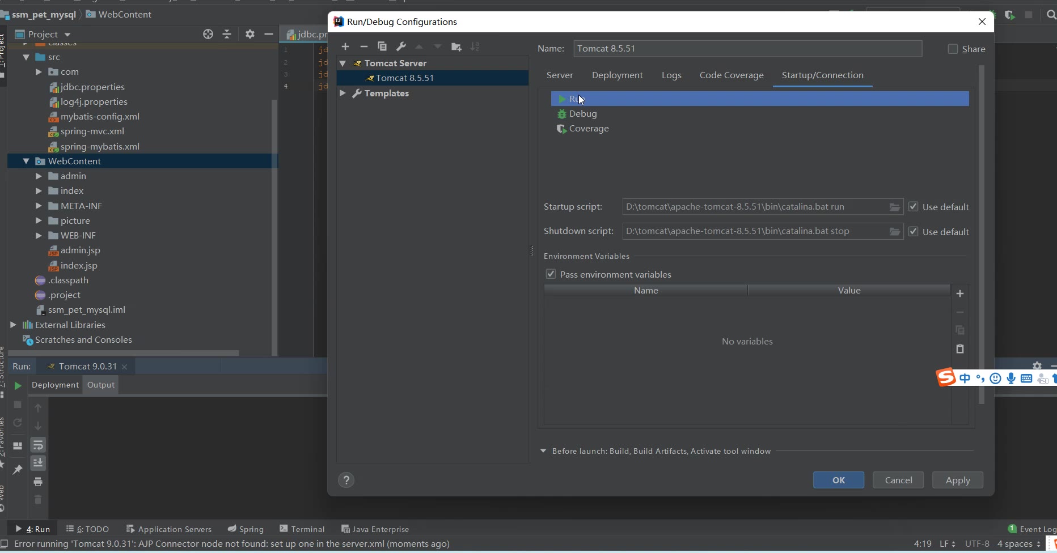1057x553 pixels.
Task: Rerun Tomcat green play icon in Run panel
Action: (x=18, y=385)
